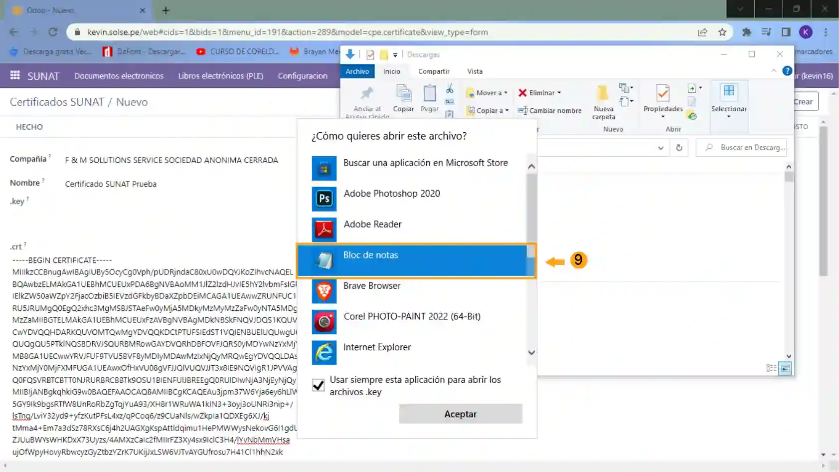Click the Explorer help question mark icon
The width and height of the screenshot is (839, 472).
pyautogui.click(x=787, y=71)
